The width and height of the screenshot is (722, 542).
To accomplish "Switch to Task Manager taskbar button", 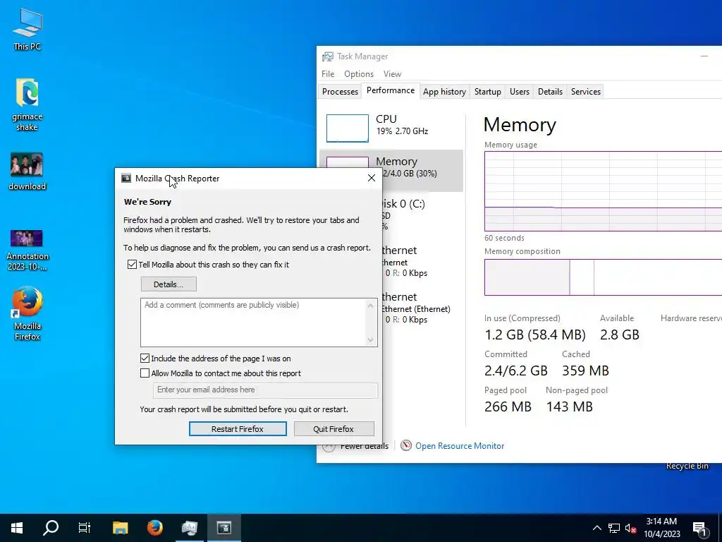I will 189,528.
